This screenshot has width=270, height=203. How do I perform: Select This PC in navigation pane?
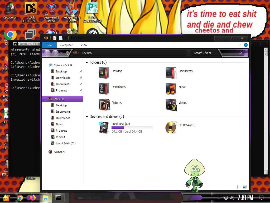pos(62,99)
